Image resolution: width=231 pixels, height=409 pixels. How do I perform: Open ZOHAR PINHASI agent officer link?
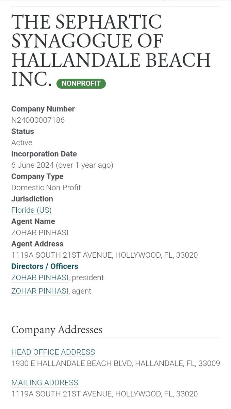[40, 291]
